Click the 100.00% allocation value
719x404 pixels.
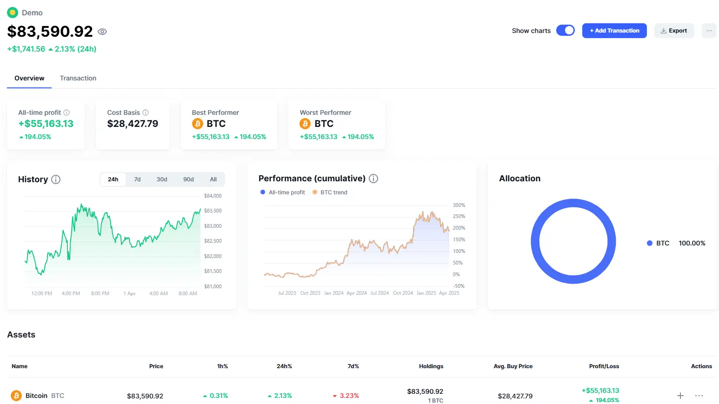(692, 243)
